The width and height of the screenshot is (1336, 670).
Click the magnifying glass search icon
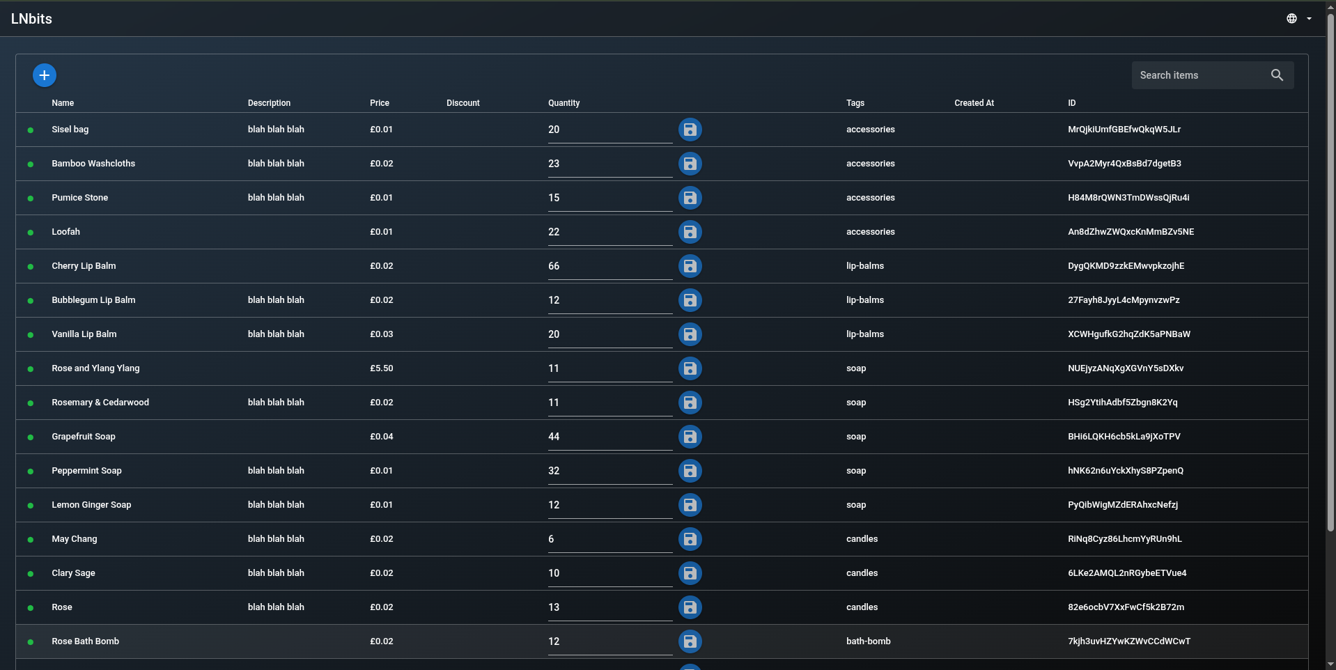tap(1277, 75)
